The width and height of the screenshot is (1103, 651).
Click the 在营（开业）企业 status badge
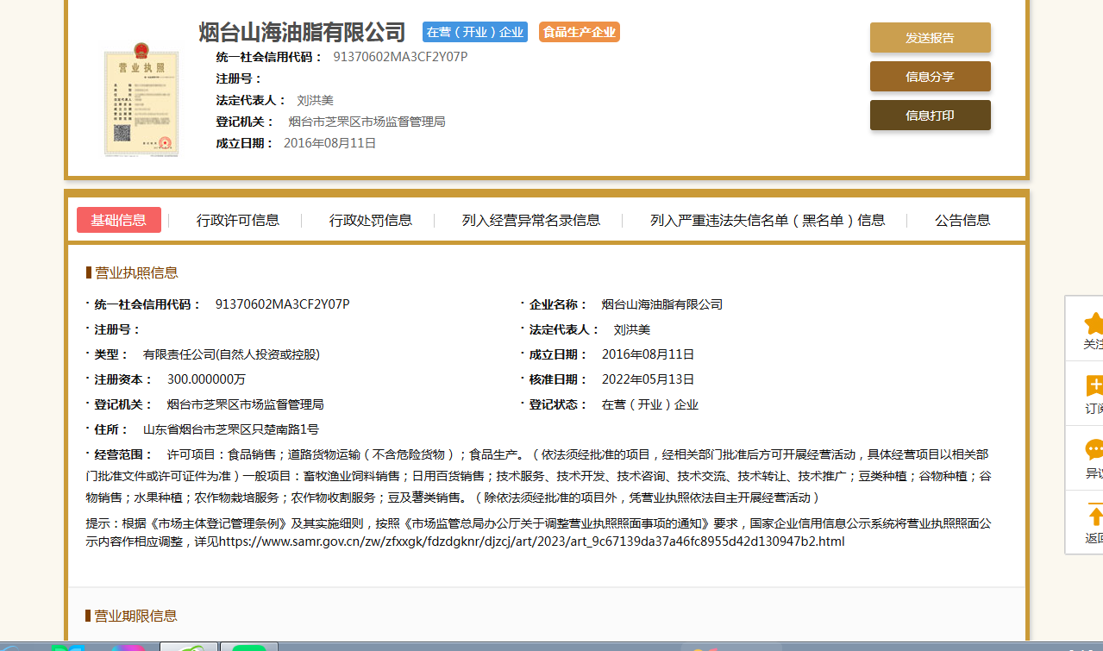(x=475, y=32)
